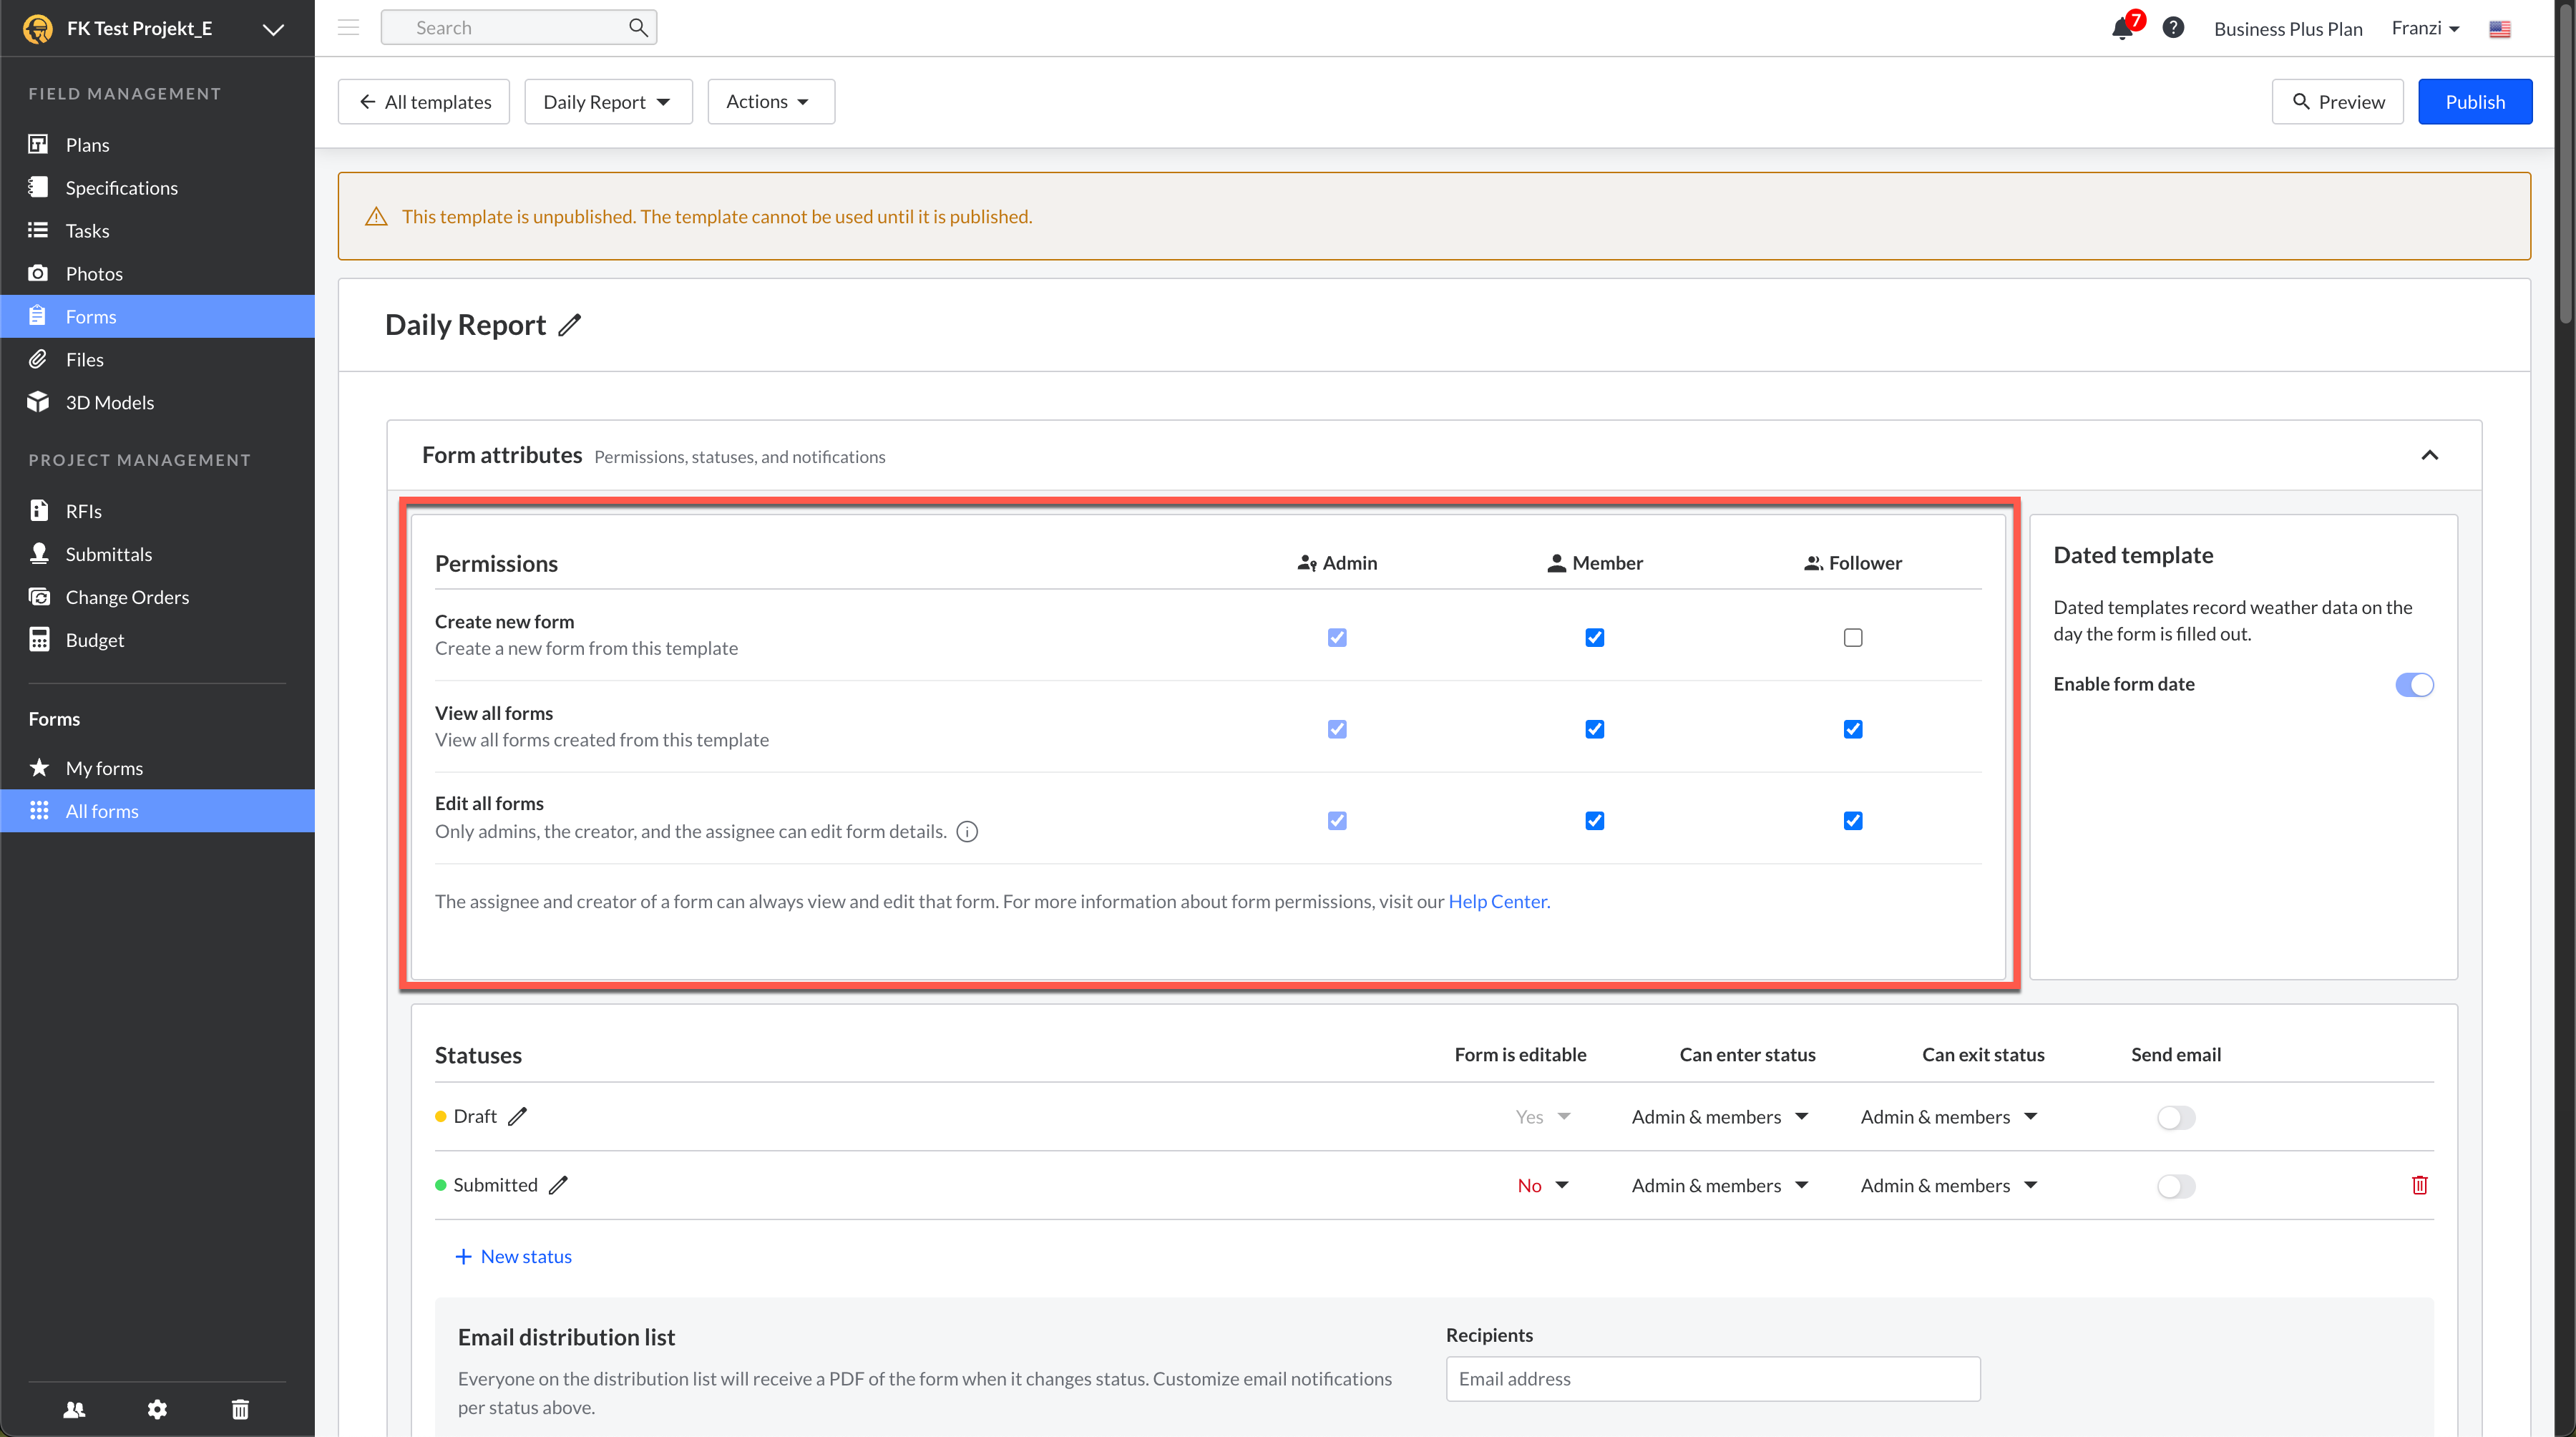
Task: Check Follower box for Create new form
Action: (x=1852, y=637)
